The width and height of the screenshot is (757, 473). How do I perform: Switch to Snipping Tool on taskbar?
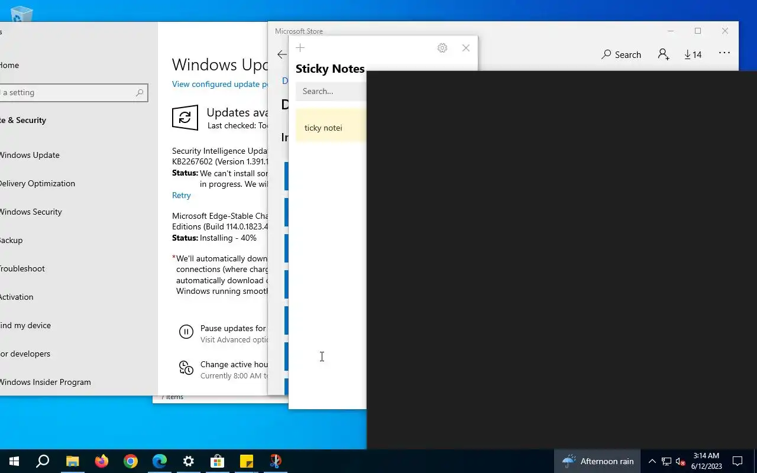tap(275, 461)
